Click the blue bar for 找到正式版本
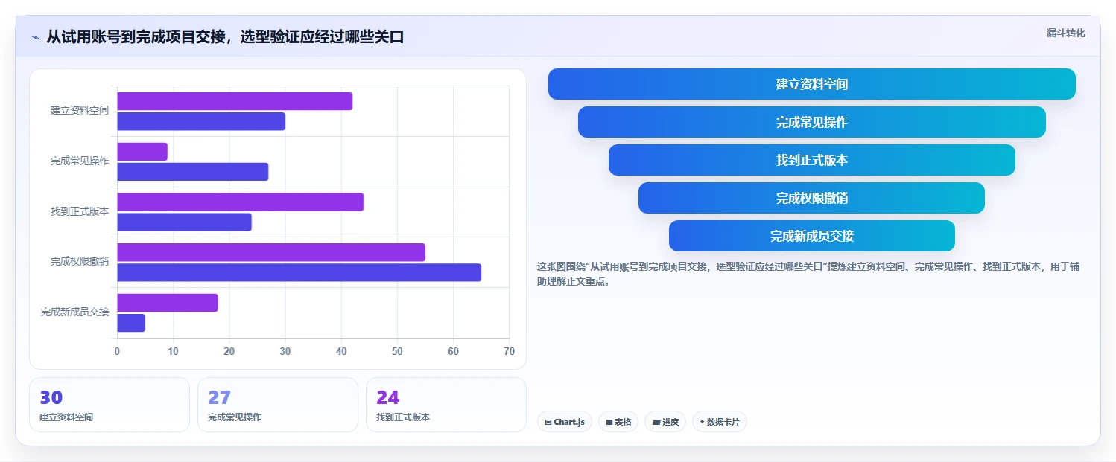The height and width of the screenshot is (462, 1116). [x=184, y=222]
